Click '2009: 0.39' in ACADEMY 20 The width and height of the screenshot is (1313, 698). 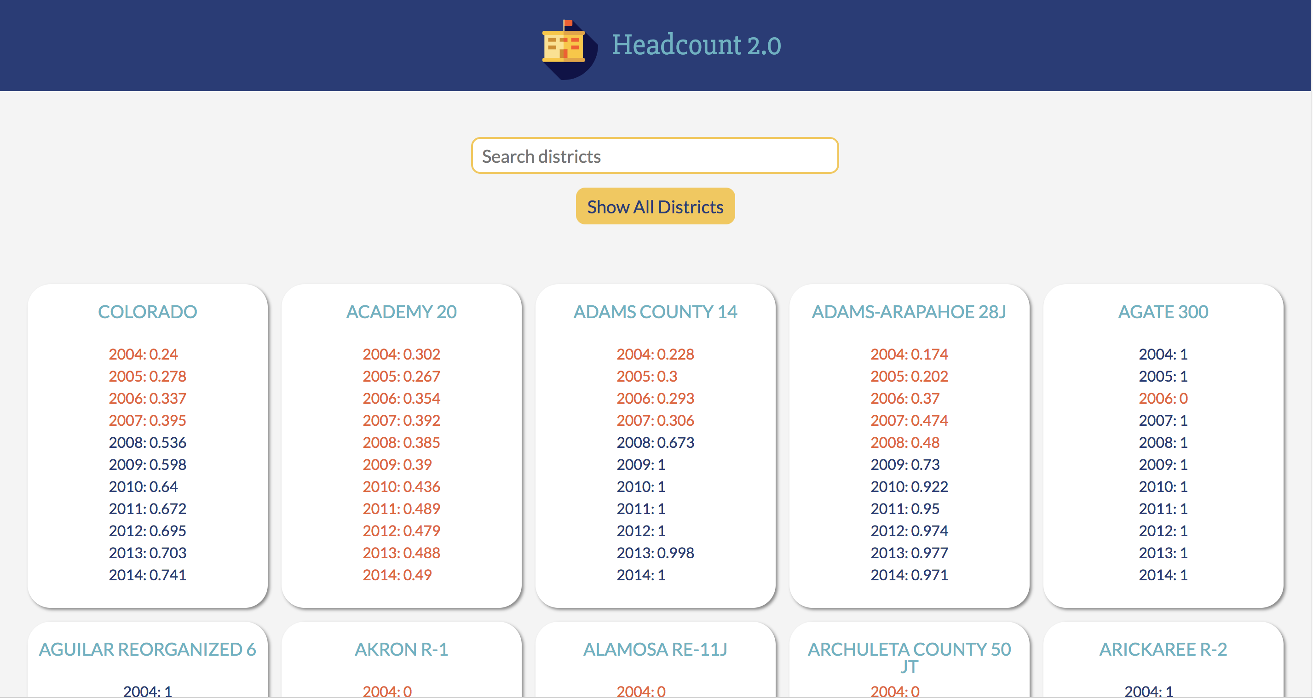tap(397, 465)
